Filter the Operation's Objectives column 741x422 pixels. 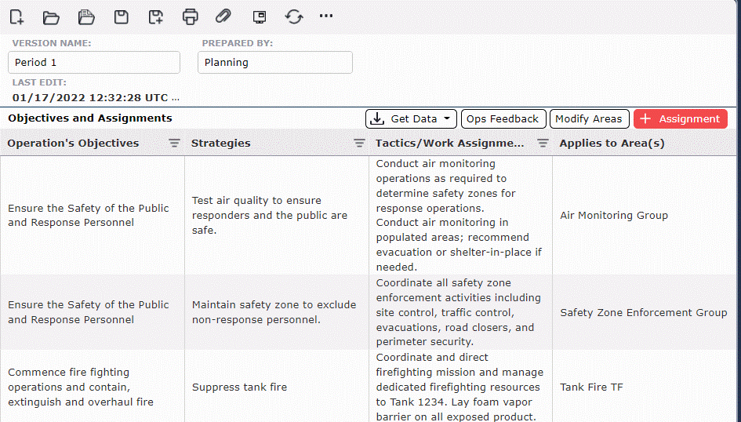(x=174, y=144)
